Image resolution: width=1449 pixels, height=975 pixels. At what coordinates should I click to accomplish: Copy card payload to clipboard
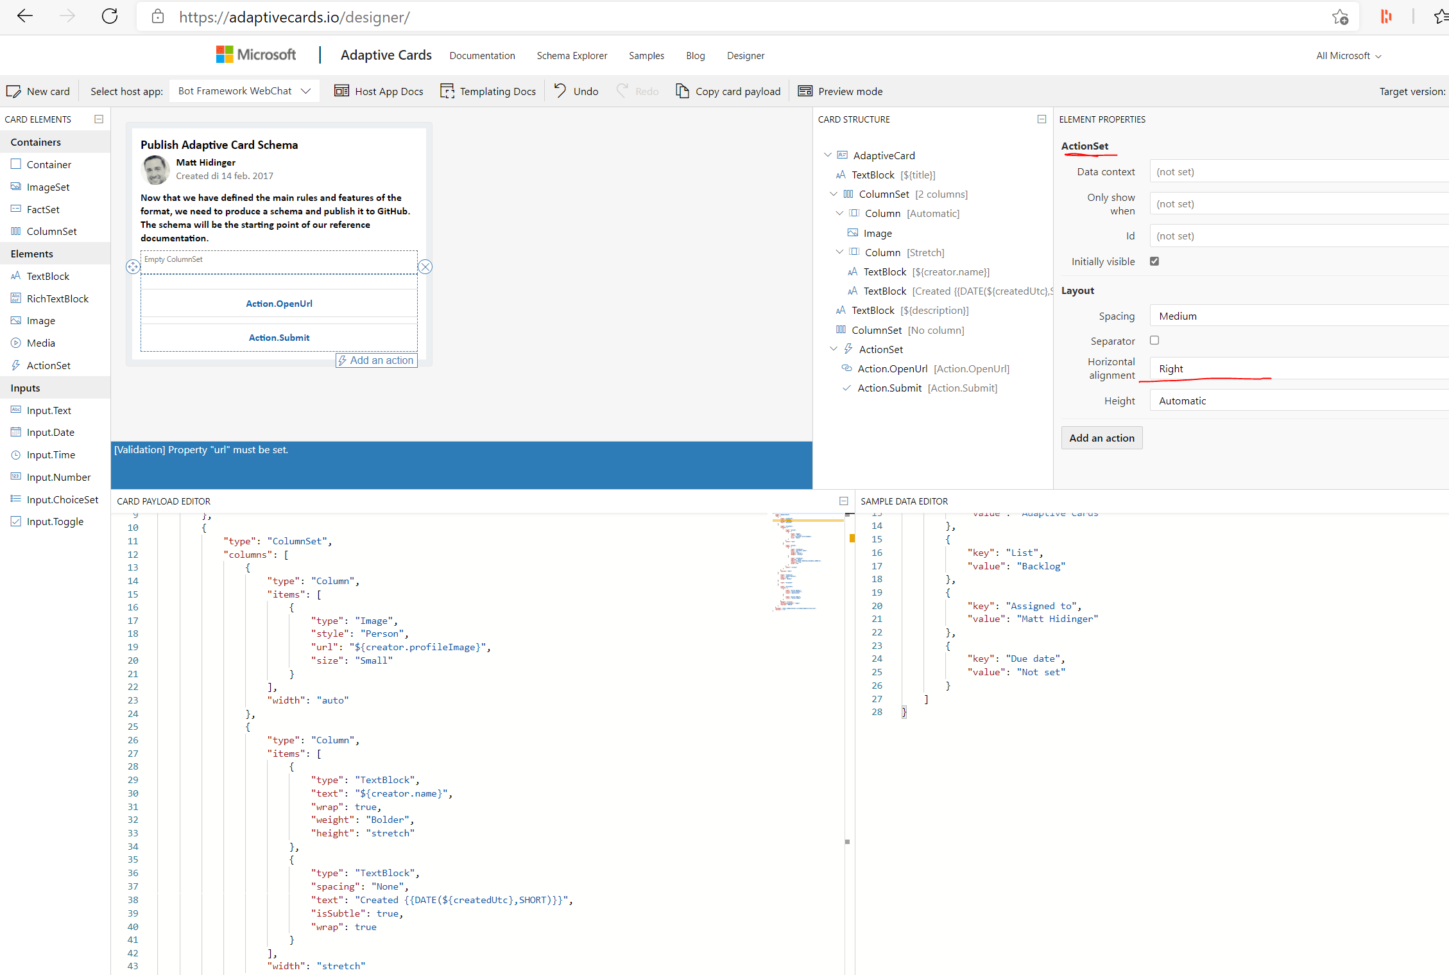click(728, 91)
